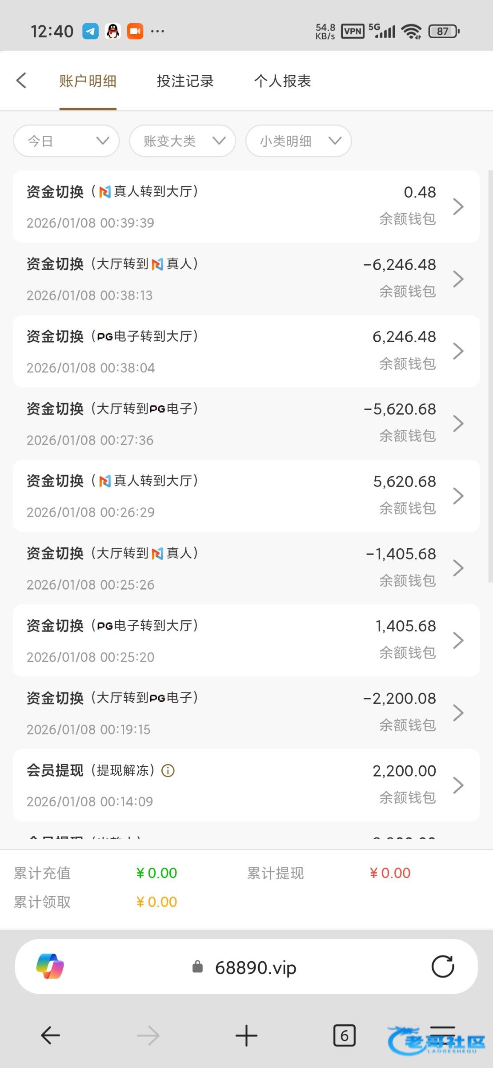
Task: Tap the back arrow in page header
Action: tap(21, 81)
